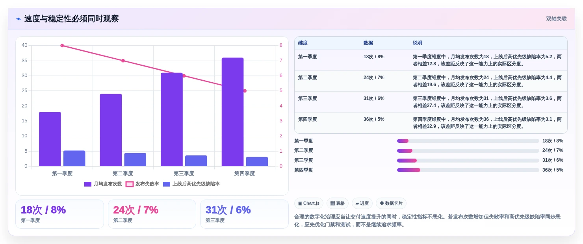Click the 18次 / 8% progress value label

coord(553,141)
